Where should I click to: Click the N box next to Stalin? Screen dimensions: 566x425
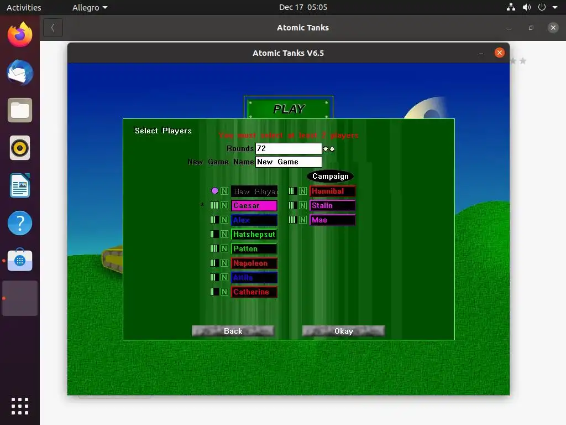pyautogui.click(x=303, y=205)
